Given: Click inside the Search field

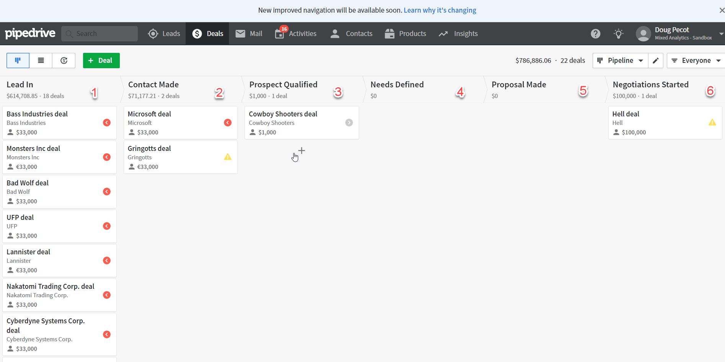Looking at the screenshot, I should 100,33.
